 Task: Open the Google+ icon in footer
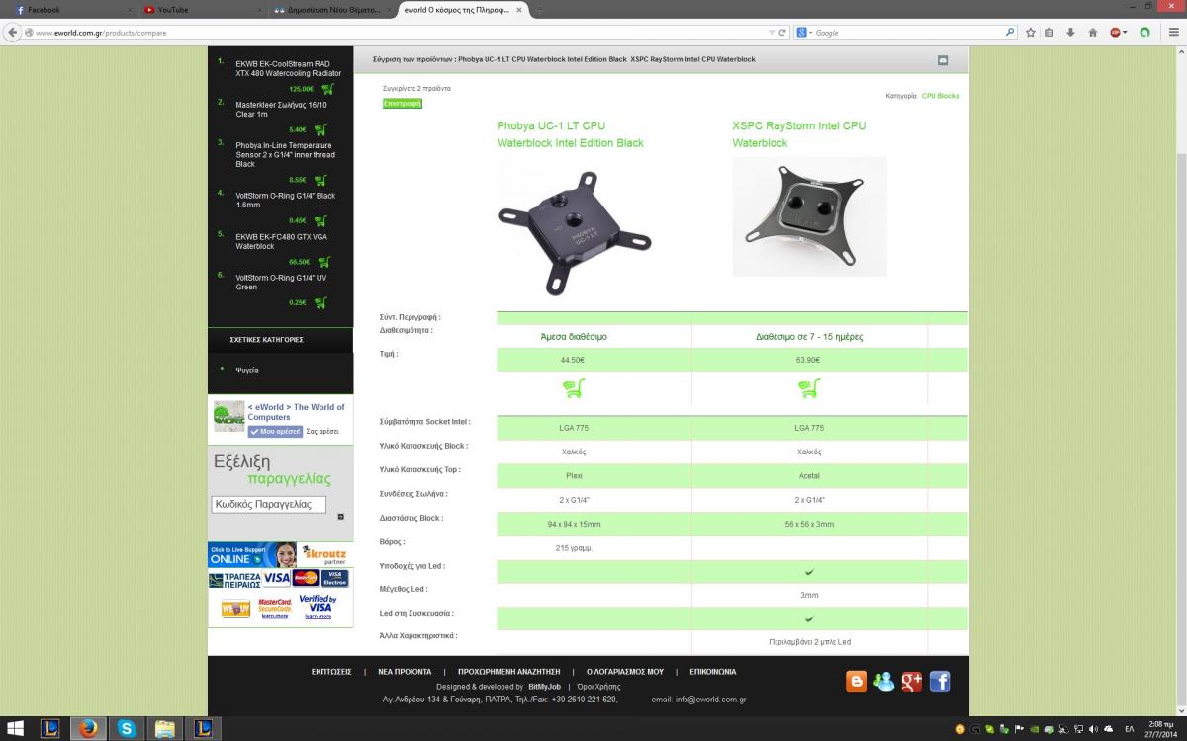[x=912, y=681]
